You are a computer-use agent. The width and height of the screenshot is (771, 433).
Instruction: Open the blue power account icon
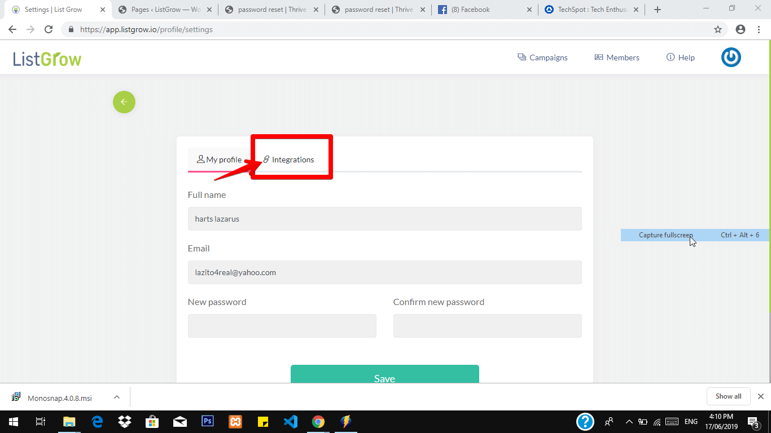[731, 57]
